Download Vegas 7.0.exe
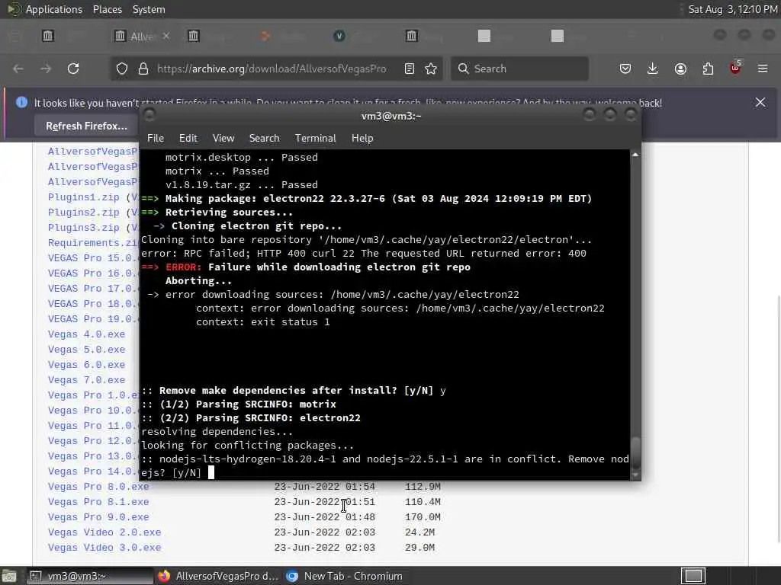 pos(86,380)
